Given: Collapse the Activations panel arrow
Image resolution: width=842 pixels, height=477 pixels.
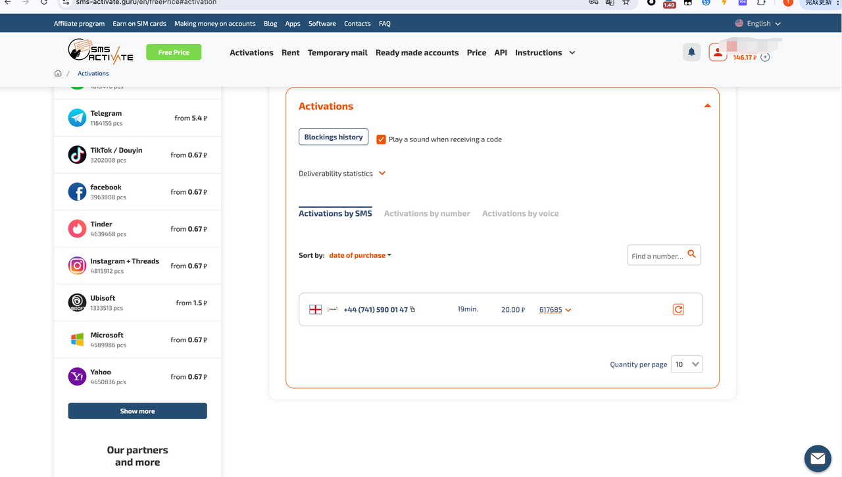Looking at the screenshot, I should [707, 105].
